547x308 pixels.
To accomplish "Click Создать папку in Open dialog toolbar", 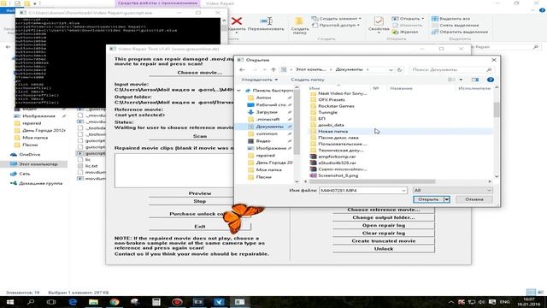I will point(308,80).
